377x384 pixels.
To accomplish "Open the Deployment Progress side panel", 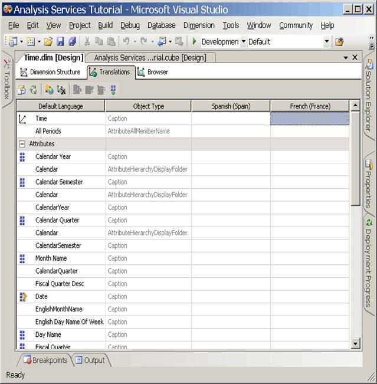I will tap(369, 260).
